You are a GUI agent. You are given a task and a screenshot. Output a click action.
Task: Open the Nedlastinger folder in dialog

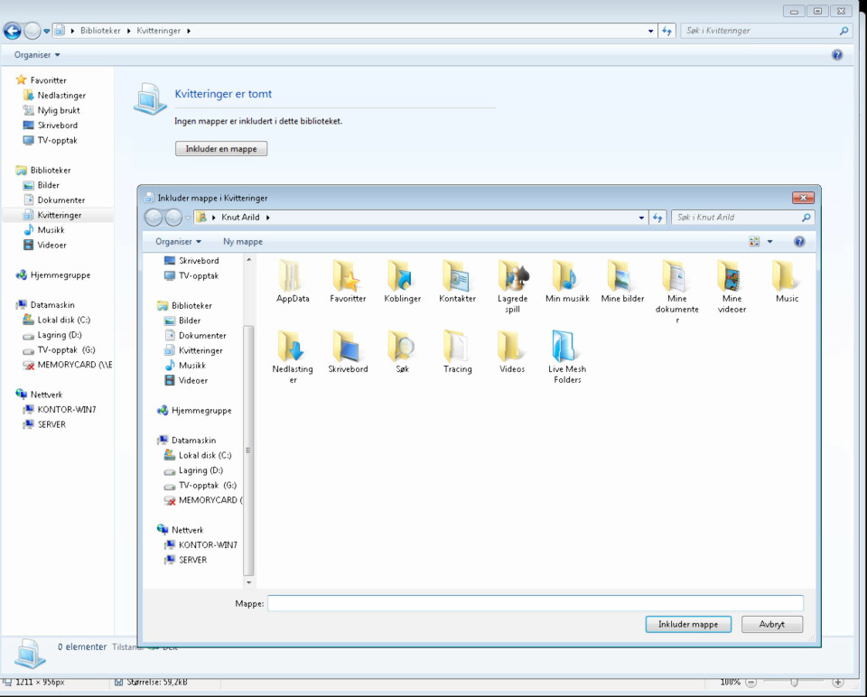pos(293,346)
